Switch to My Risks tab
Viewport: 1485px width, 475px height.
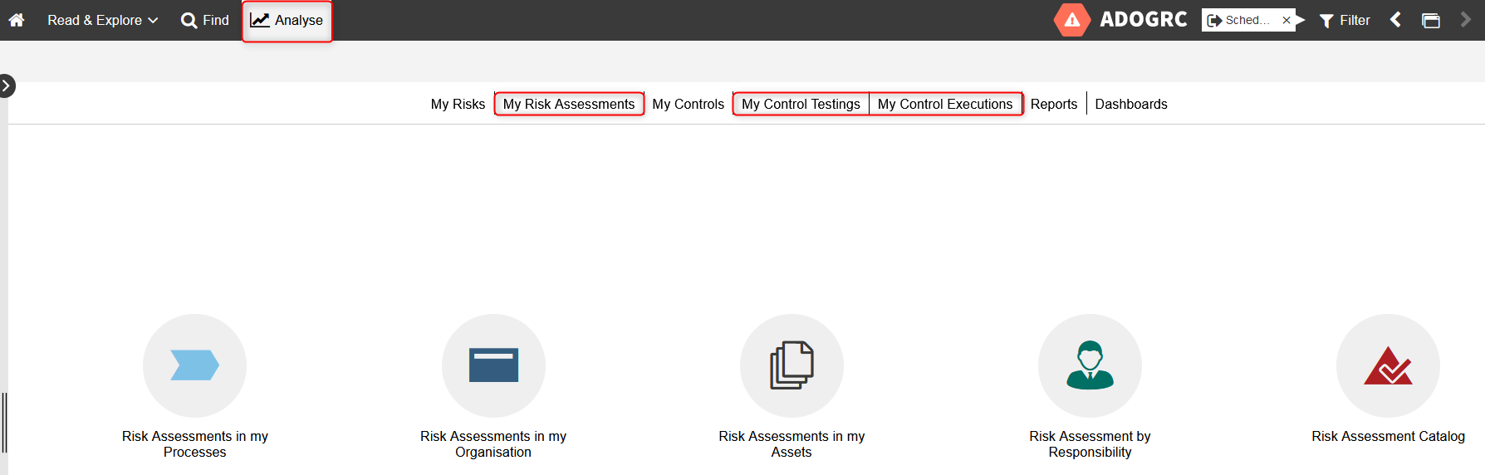coord(458,104)
